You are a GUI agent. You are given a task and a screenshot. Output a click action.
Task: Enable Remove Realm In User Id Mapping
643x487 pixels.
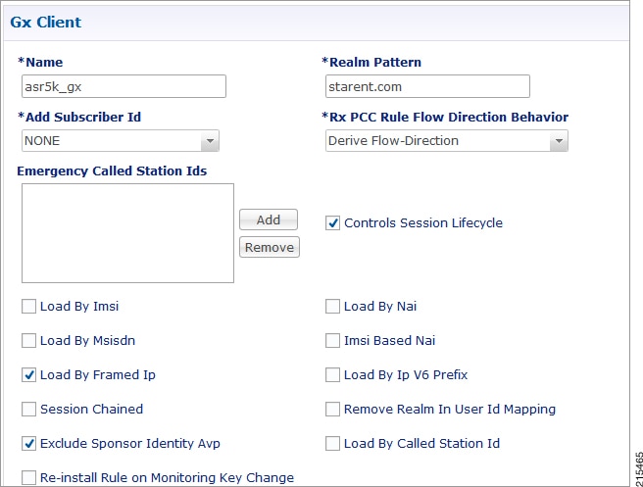click(x=332, y=410)
